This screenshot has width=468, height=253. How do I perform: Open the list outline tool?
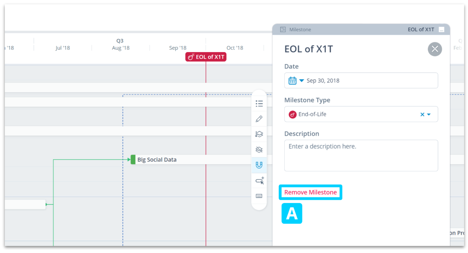click(x=259, y=103)
